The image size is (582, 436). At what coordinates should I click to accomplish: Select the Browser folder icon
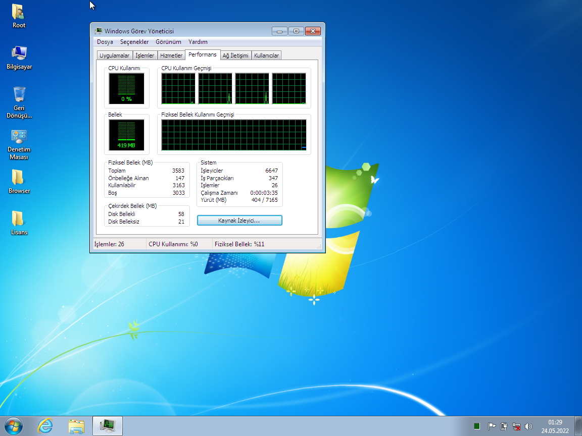[19, 182]
